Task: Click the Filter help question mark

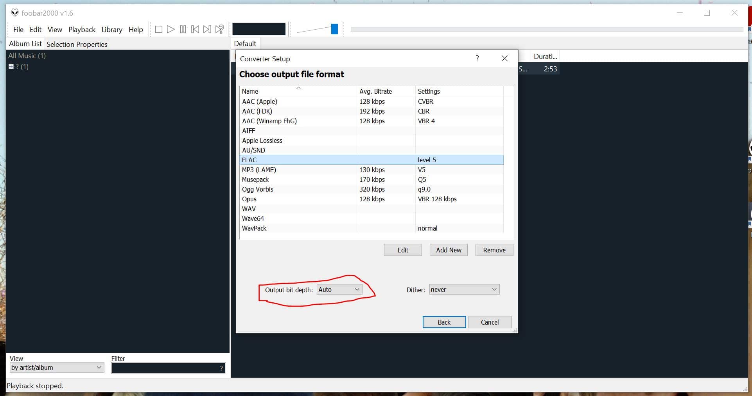Action: click(x=221, y=368)
